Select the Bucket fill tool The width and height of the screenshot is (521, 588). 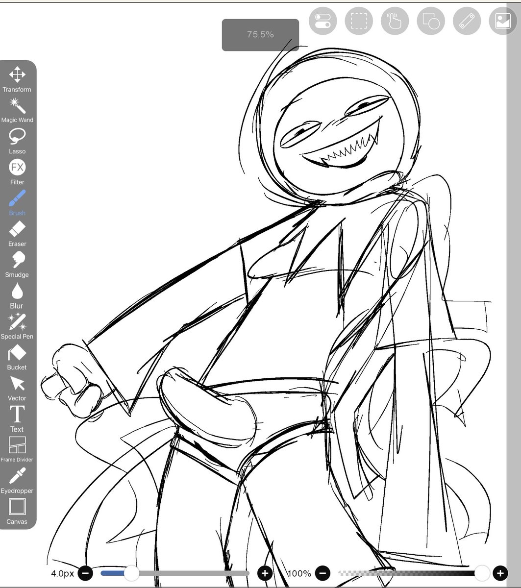[x=17, y=357]
